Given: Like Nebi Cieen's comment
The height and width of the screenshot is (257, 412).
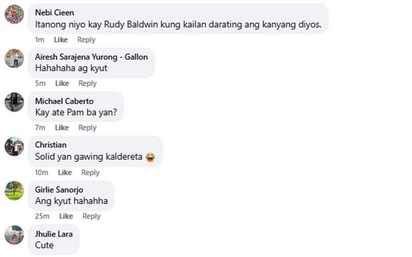Looking at the screenshot, I should (60, 40).
